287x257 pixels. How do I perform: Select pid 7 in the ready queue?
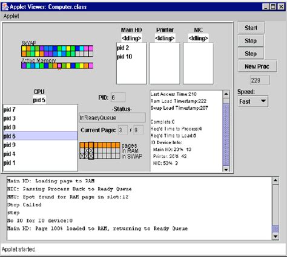(40, 110)
